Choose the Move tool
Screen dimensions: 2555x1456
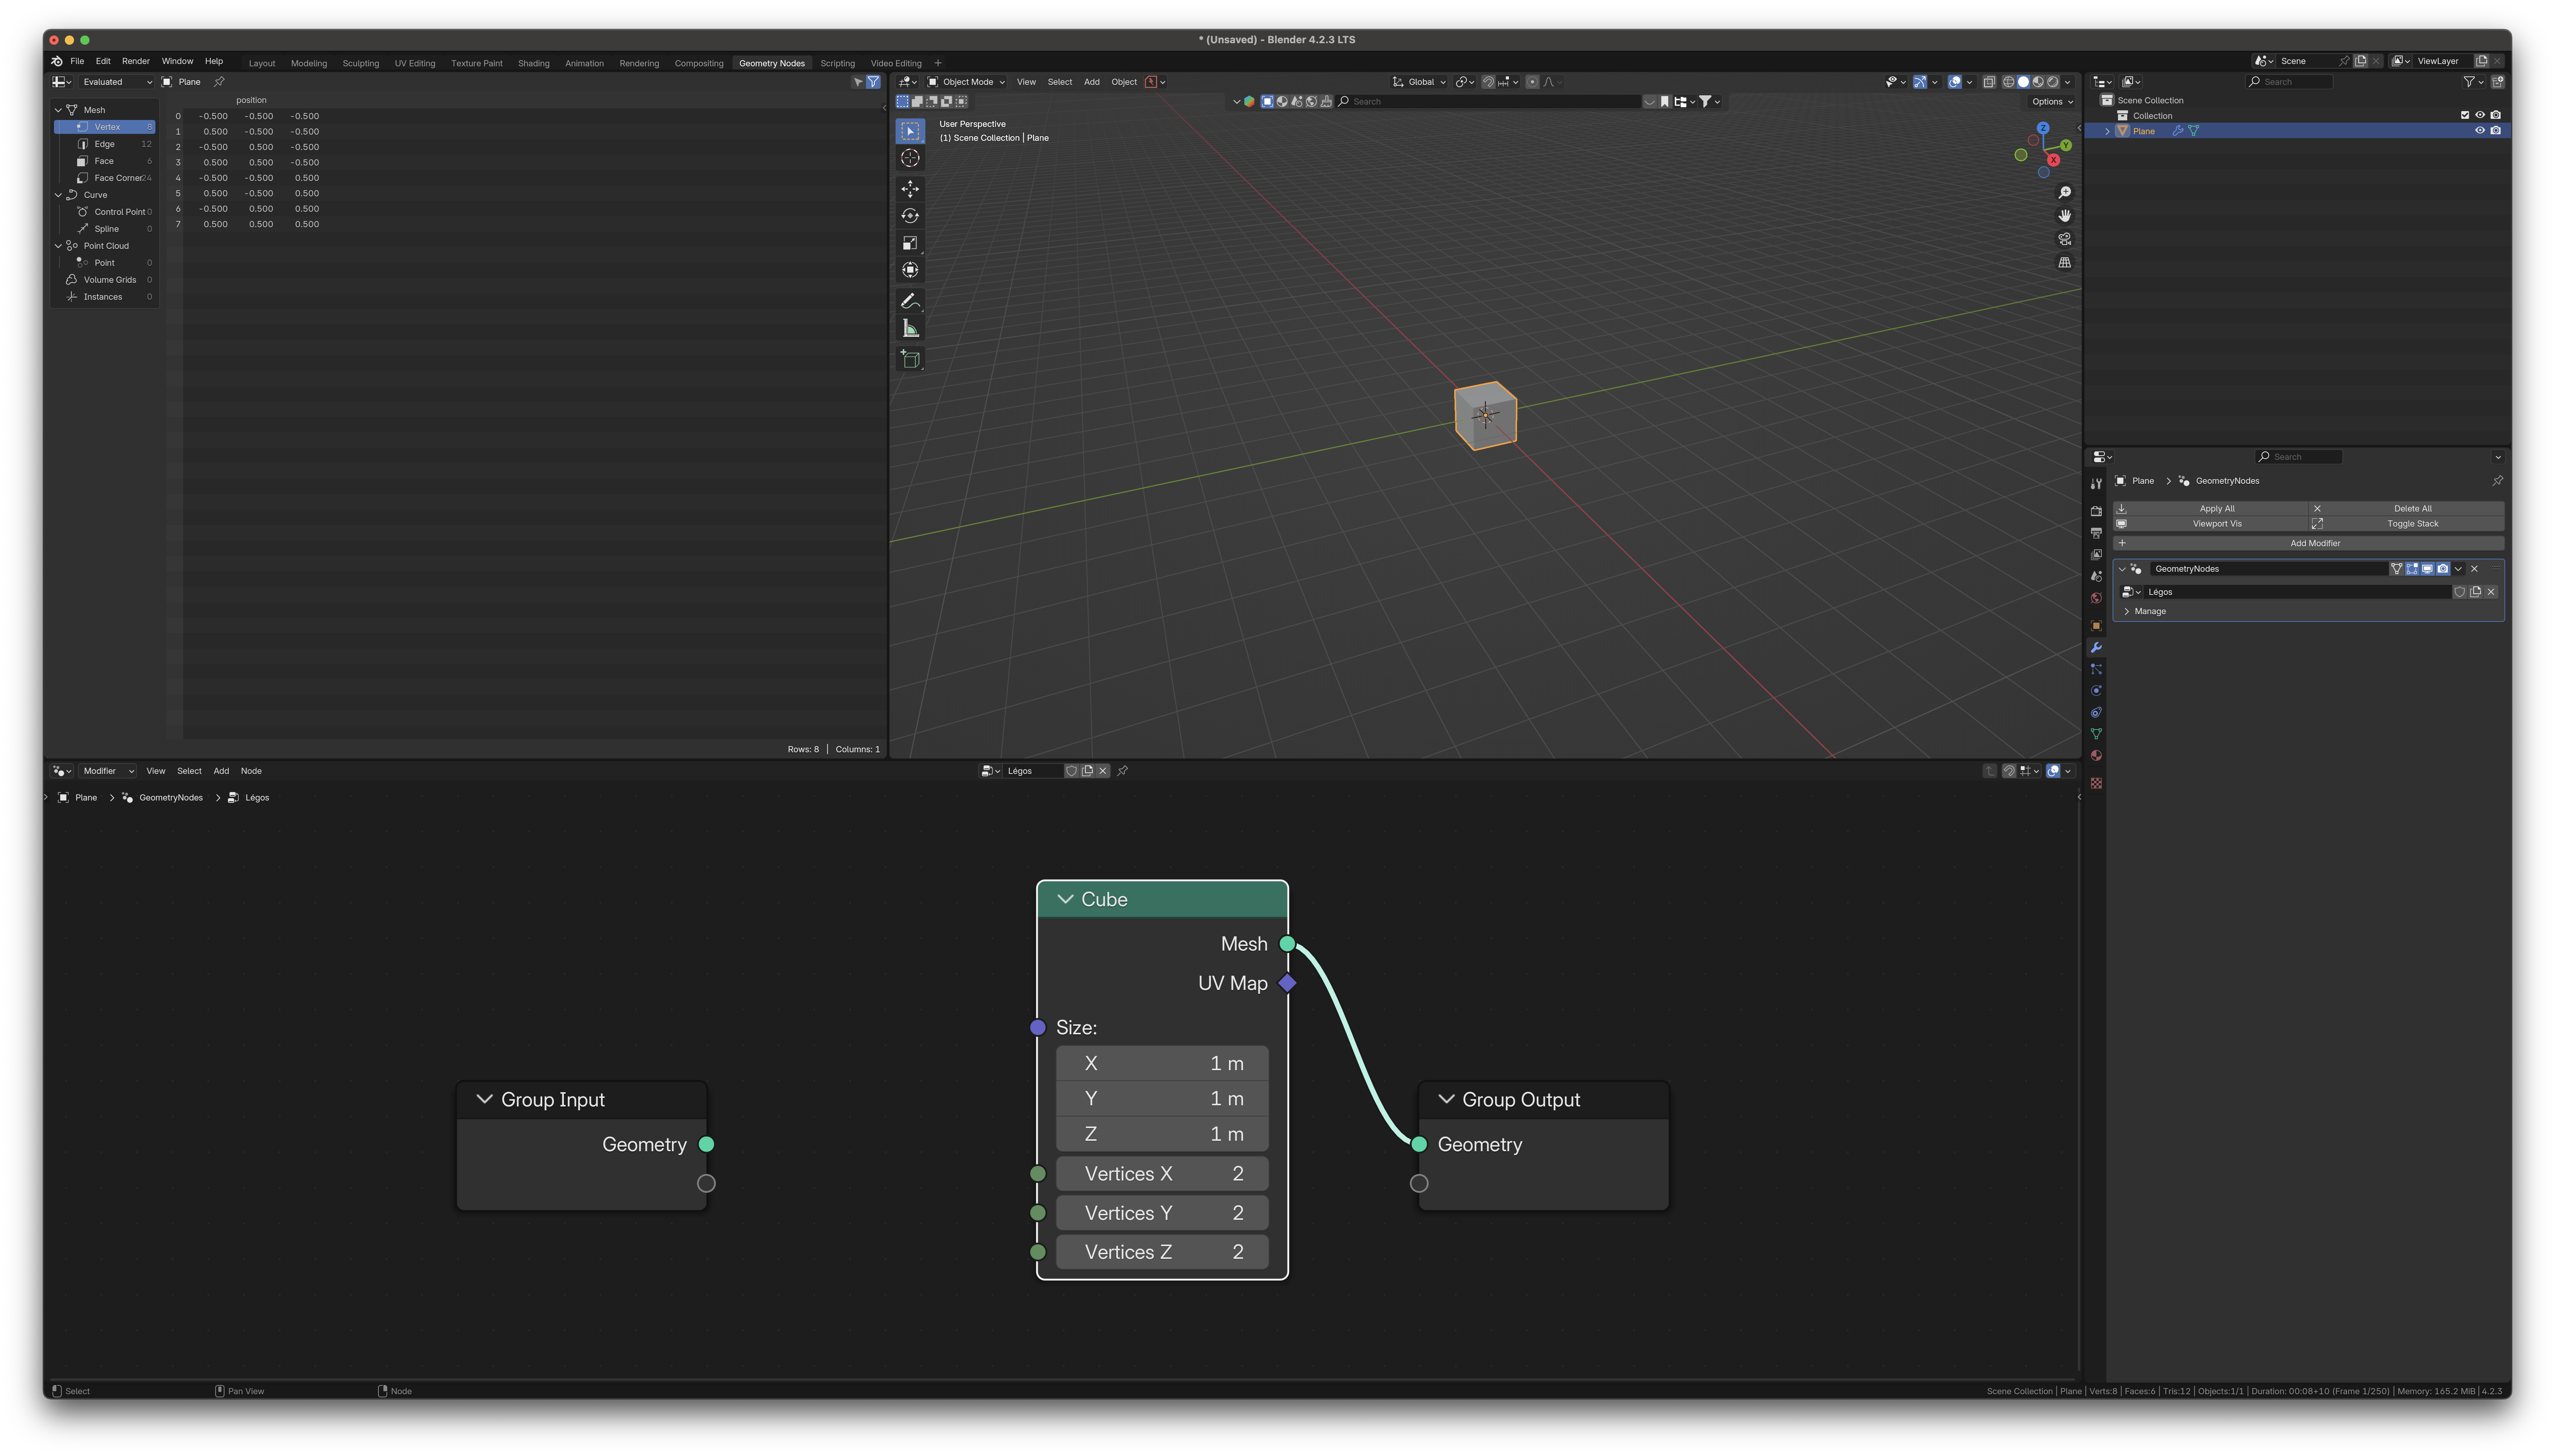click(910, 189)
